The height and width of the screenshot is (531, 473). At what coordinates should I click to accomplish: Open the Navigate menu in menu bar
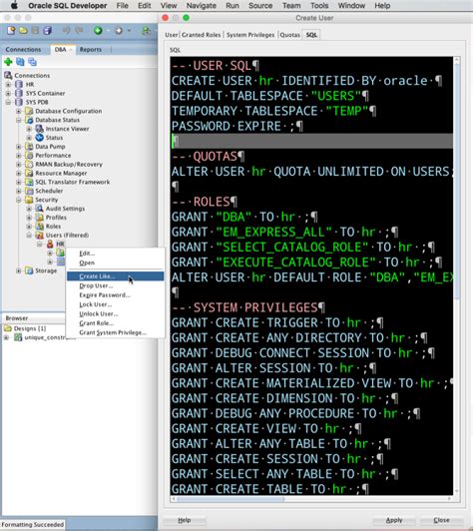tap(202, 5)
